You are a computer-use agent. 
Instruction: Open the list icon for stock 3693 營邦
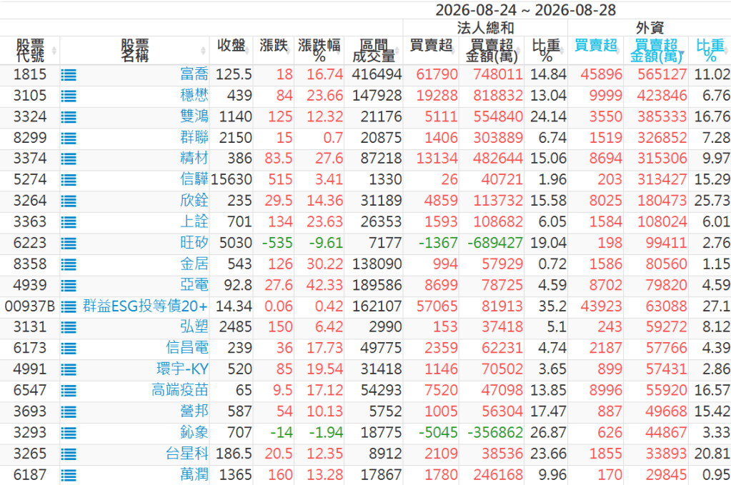[x=69, y=412]
